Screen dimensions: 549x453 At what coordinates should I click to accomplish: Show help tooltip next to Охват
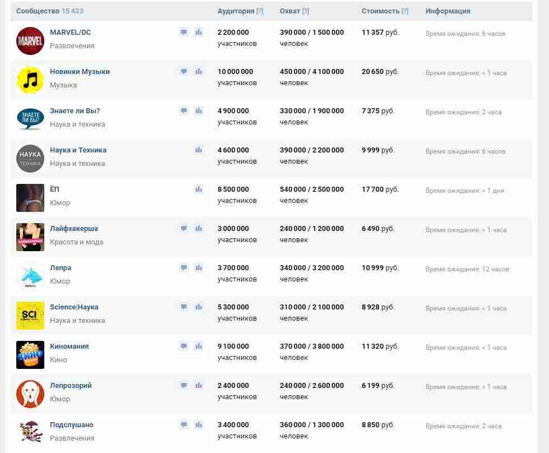305,11
